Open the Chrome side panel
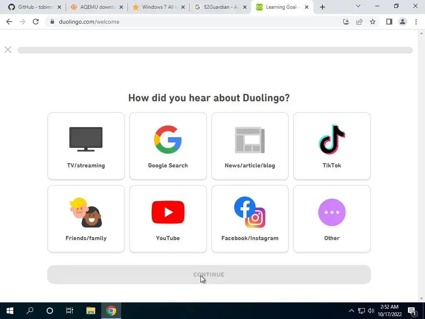425x319 pixels. (x=389, y=22)
